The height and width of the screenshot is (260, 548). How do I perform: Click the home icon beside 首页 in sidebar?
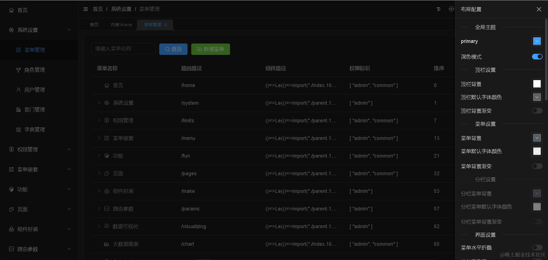pos(11,10)
